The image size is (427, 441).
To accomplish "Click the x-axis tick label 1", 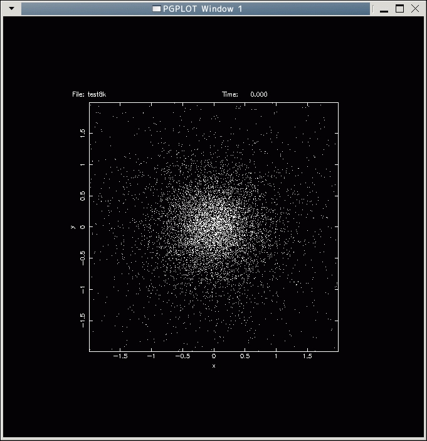I will click(277, 356).
